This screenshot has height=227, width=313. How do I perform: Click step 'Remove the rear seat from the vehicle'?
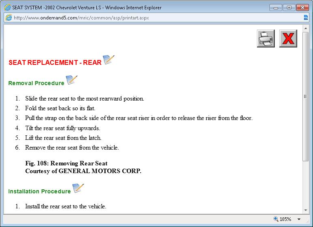72,148
